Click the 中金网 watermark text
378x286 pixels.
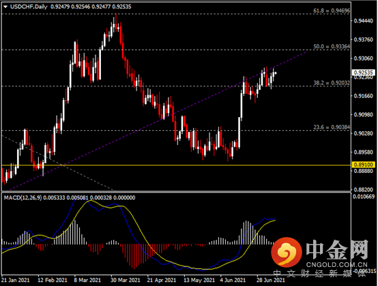pos(337,249)
